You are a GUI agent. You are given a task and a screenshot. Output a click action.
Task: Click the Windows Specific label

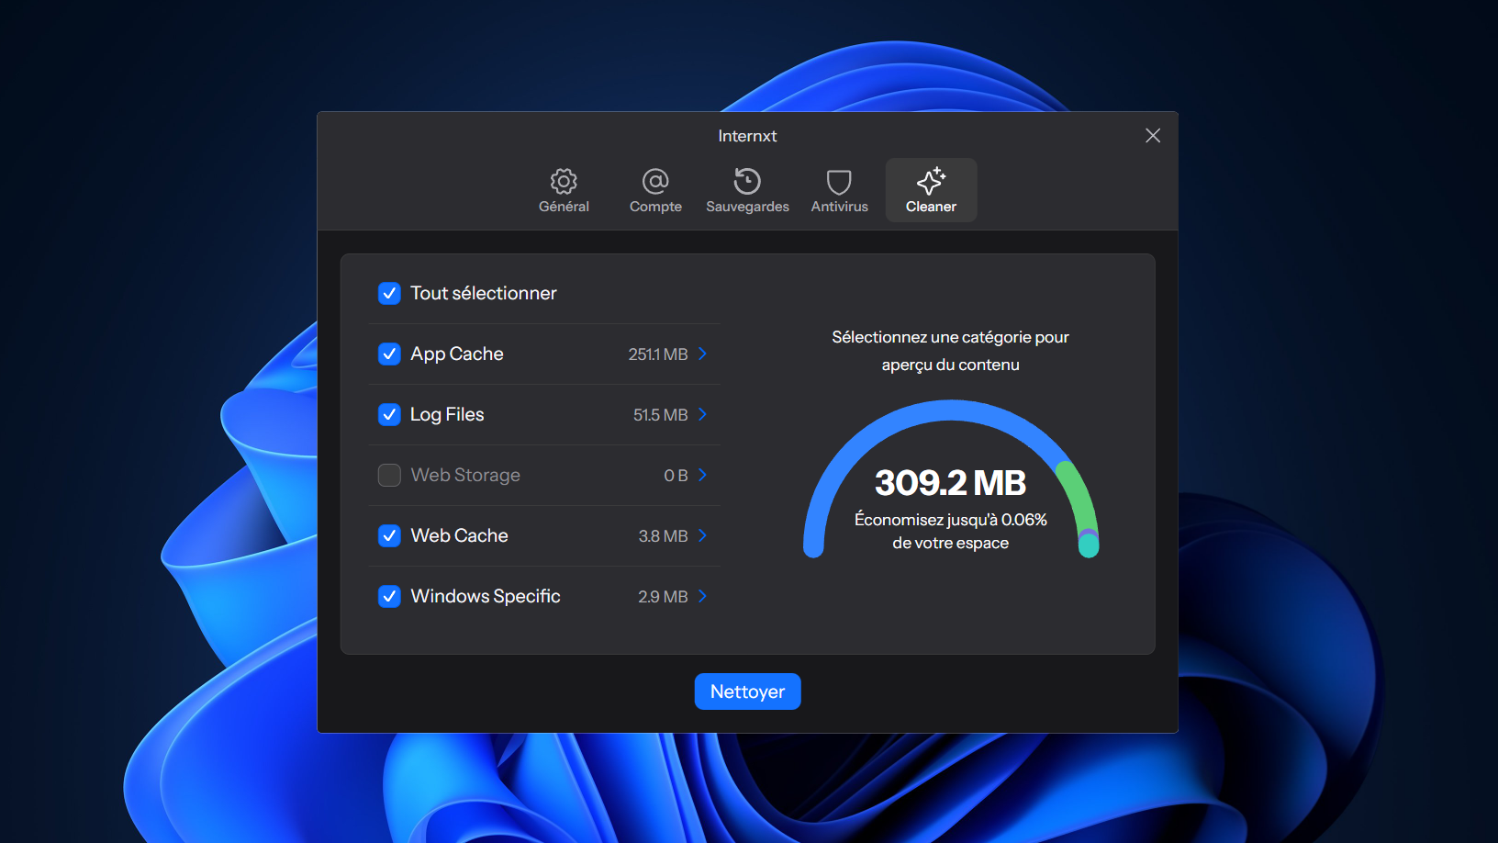(x=486, y=596)
